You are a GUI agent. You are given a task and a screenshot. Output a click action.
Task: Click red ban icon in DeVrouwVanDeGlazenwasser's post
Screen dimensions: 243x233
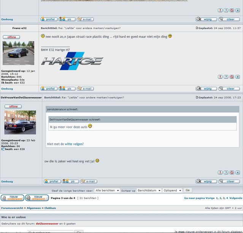(232, 172)
